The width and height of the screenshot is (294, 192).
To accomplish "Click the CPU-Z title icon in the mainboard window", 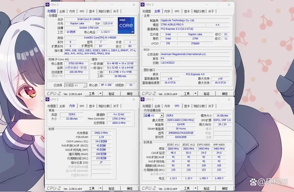I will coord(143,5).
